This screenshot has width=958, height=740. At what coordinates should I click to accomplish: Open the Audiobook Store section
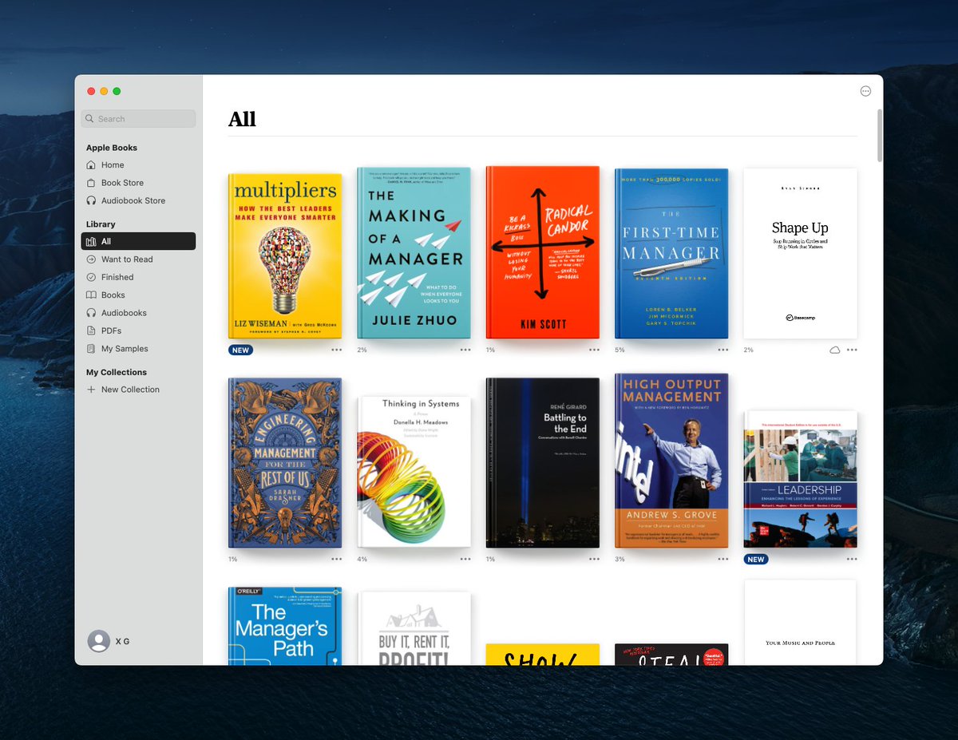138,200
